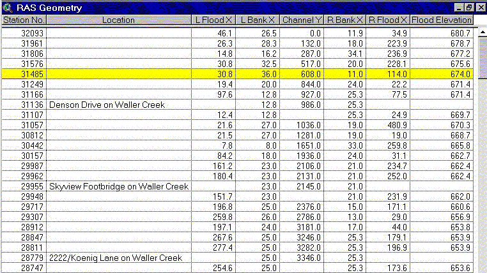Select the L Bank X column header
This screenshot has height=273, width=487.
pyautogui.click(x=258, y=20)
